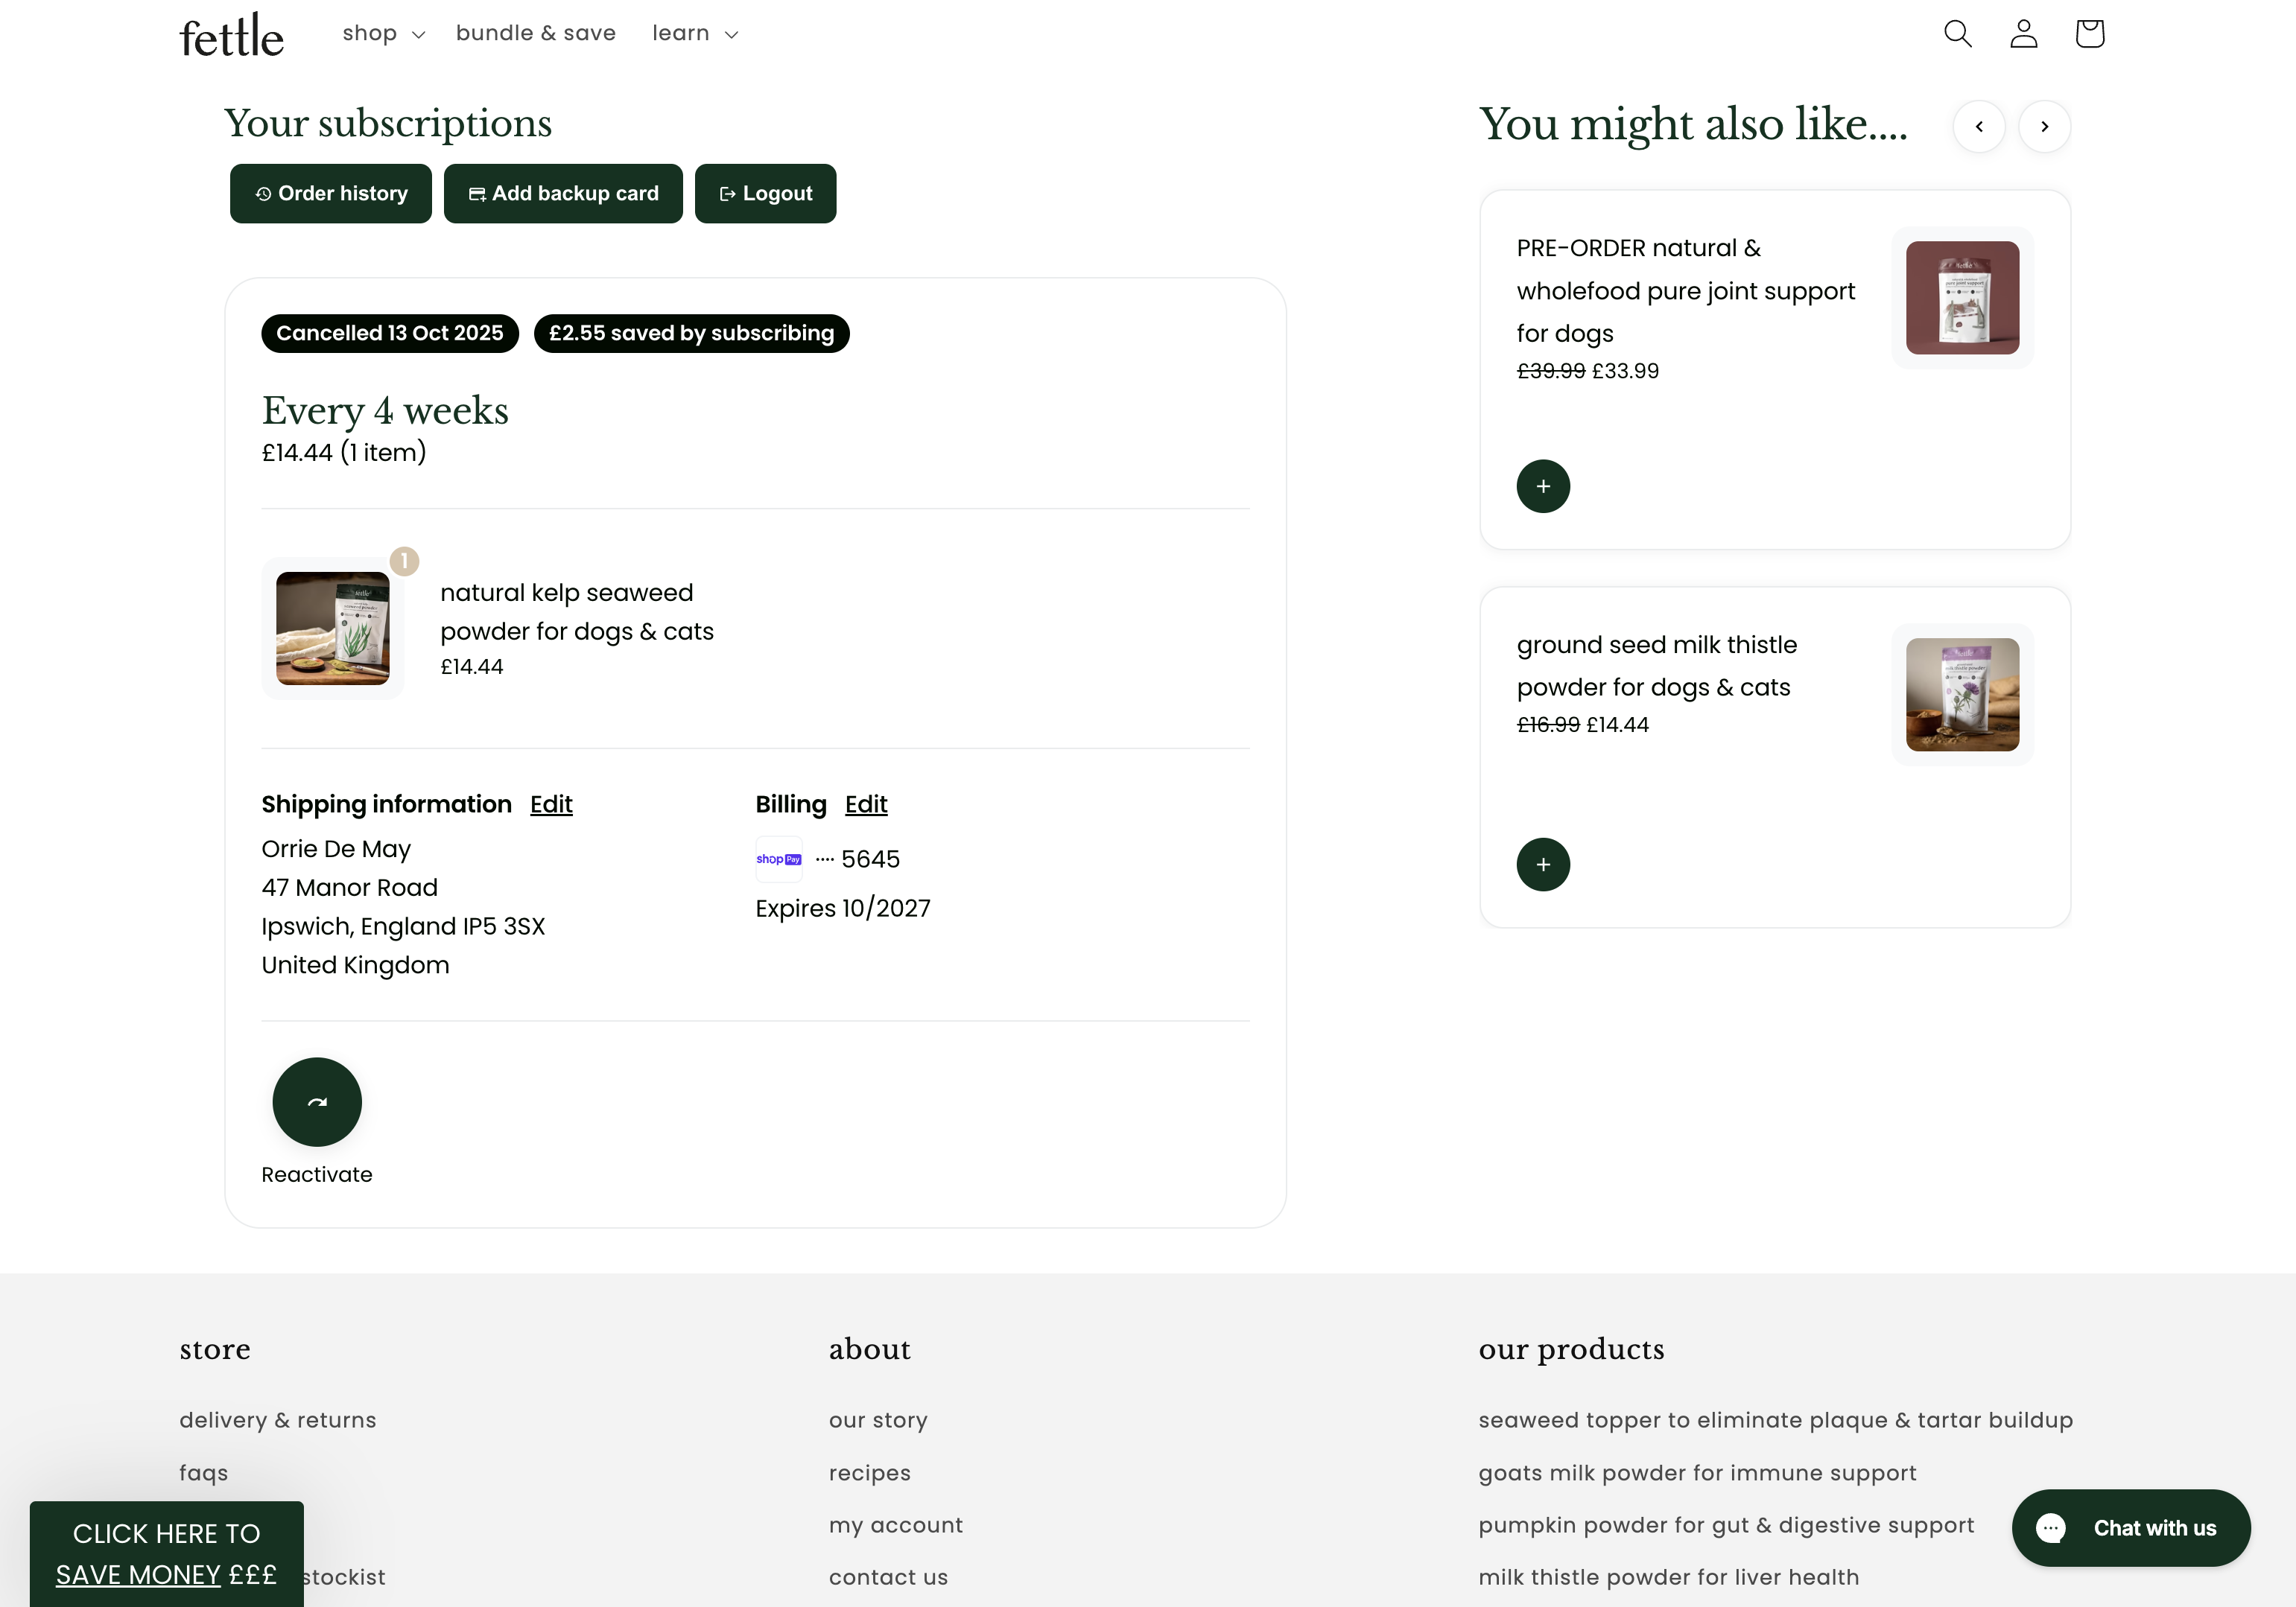2296x1607 pixels.
Task: Open Order history
Action: (x=331, y=193)
